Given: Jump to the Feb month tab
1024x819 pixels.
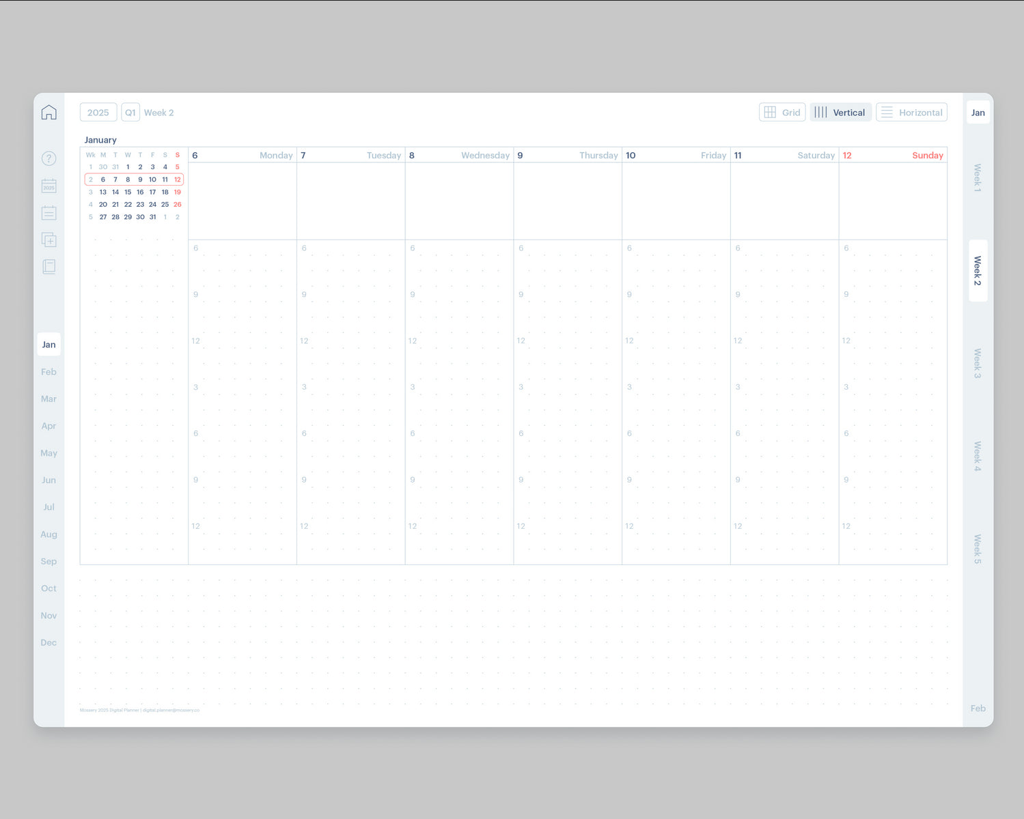Looking at the screenshot, I should [x=49, y=372].
